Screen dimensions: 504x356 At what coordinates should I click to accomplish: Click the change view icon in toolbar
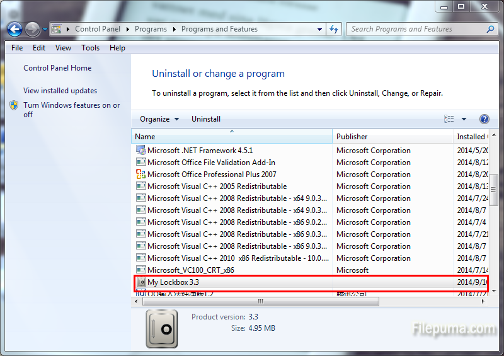(x=449, y=119)
